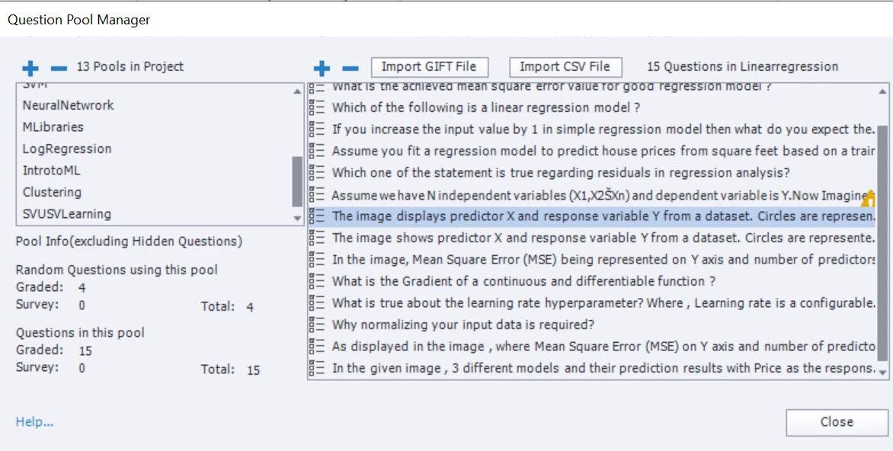Delete selected question using minus icon

click(x=350, y=69)
